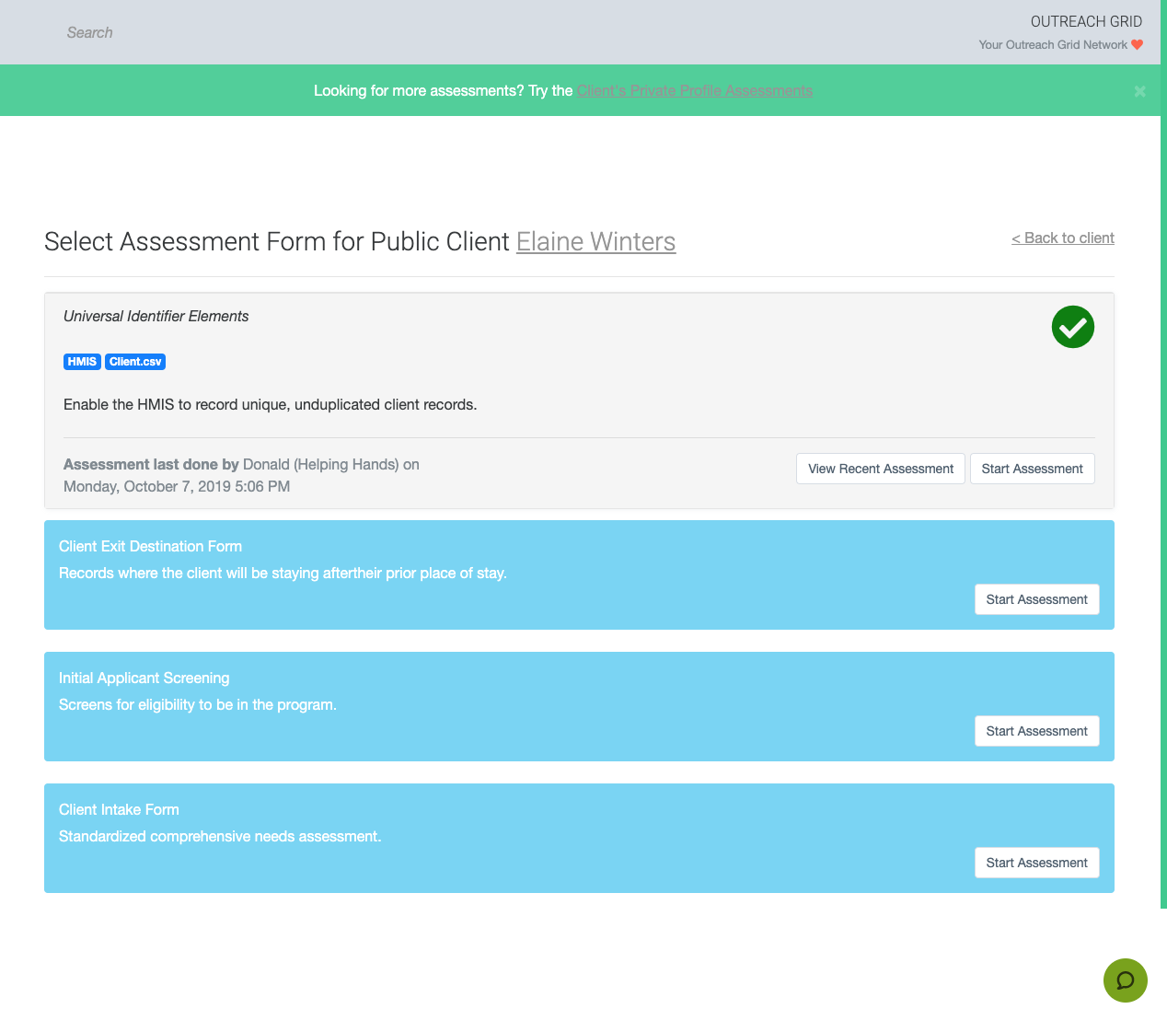Start the Client Exit Destination Form assessment
The width and height of the screenshot is (1167, 1009).
click(x=1036, y=599)
